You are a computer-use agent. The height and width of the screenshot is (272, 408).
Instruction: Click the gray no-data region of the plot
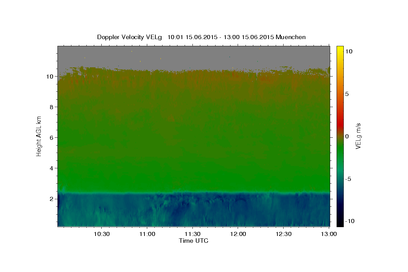click(194, 58)
